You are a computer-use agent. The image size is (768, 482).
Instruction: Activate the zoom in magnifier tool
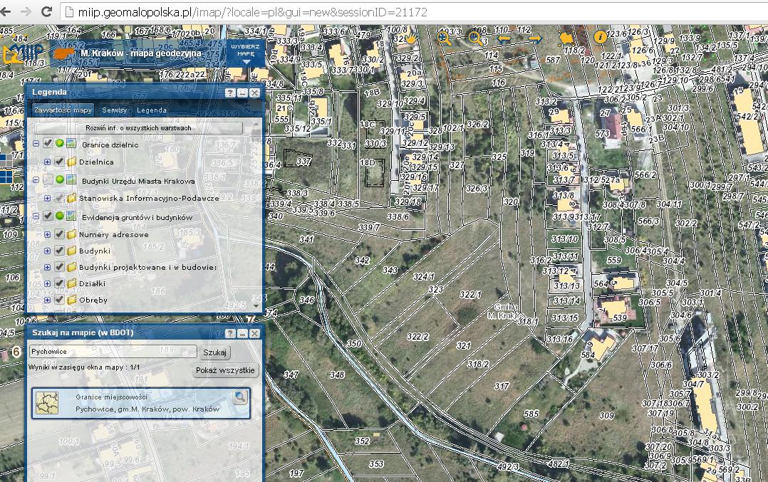coord(445,38)
